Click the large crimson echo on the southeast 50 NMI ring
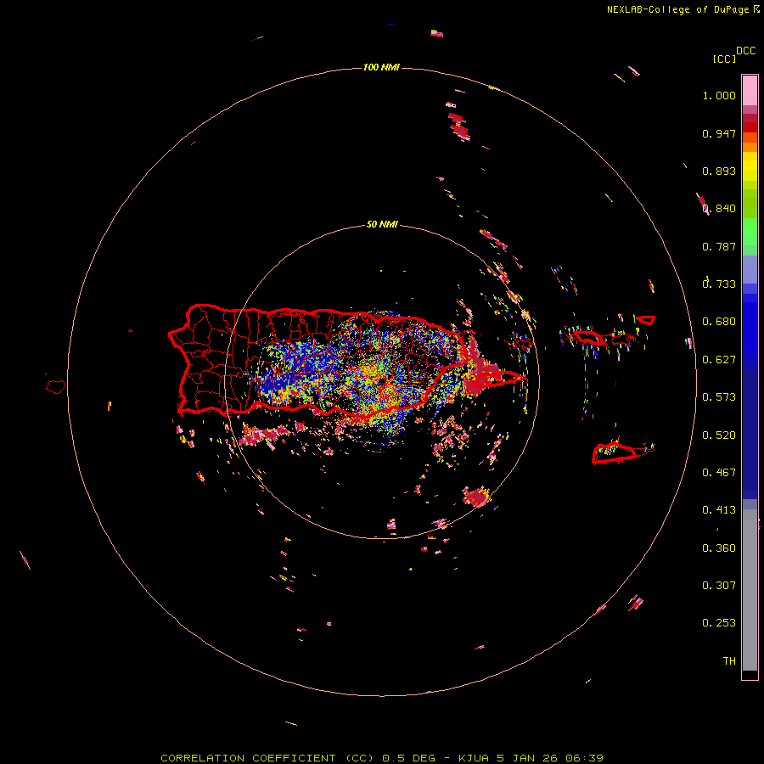 pos(475,497)
